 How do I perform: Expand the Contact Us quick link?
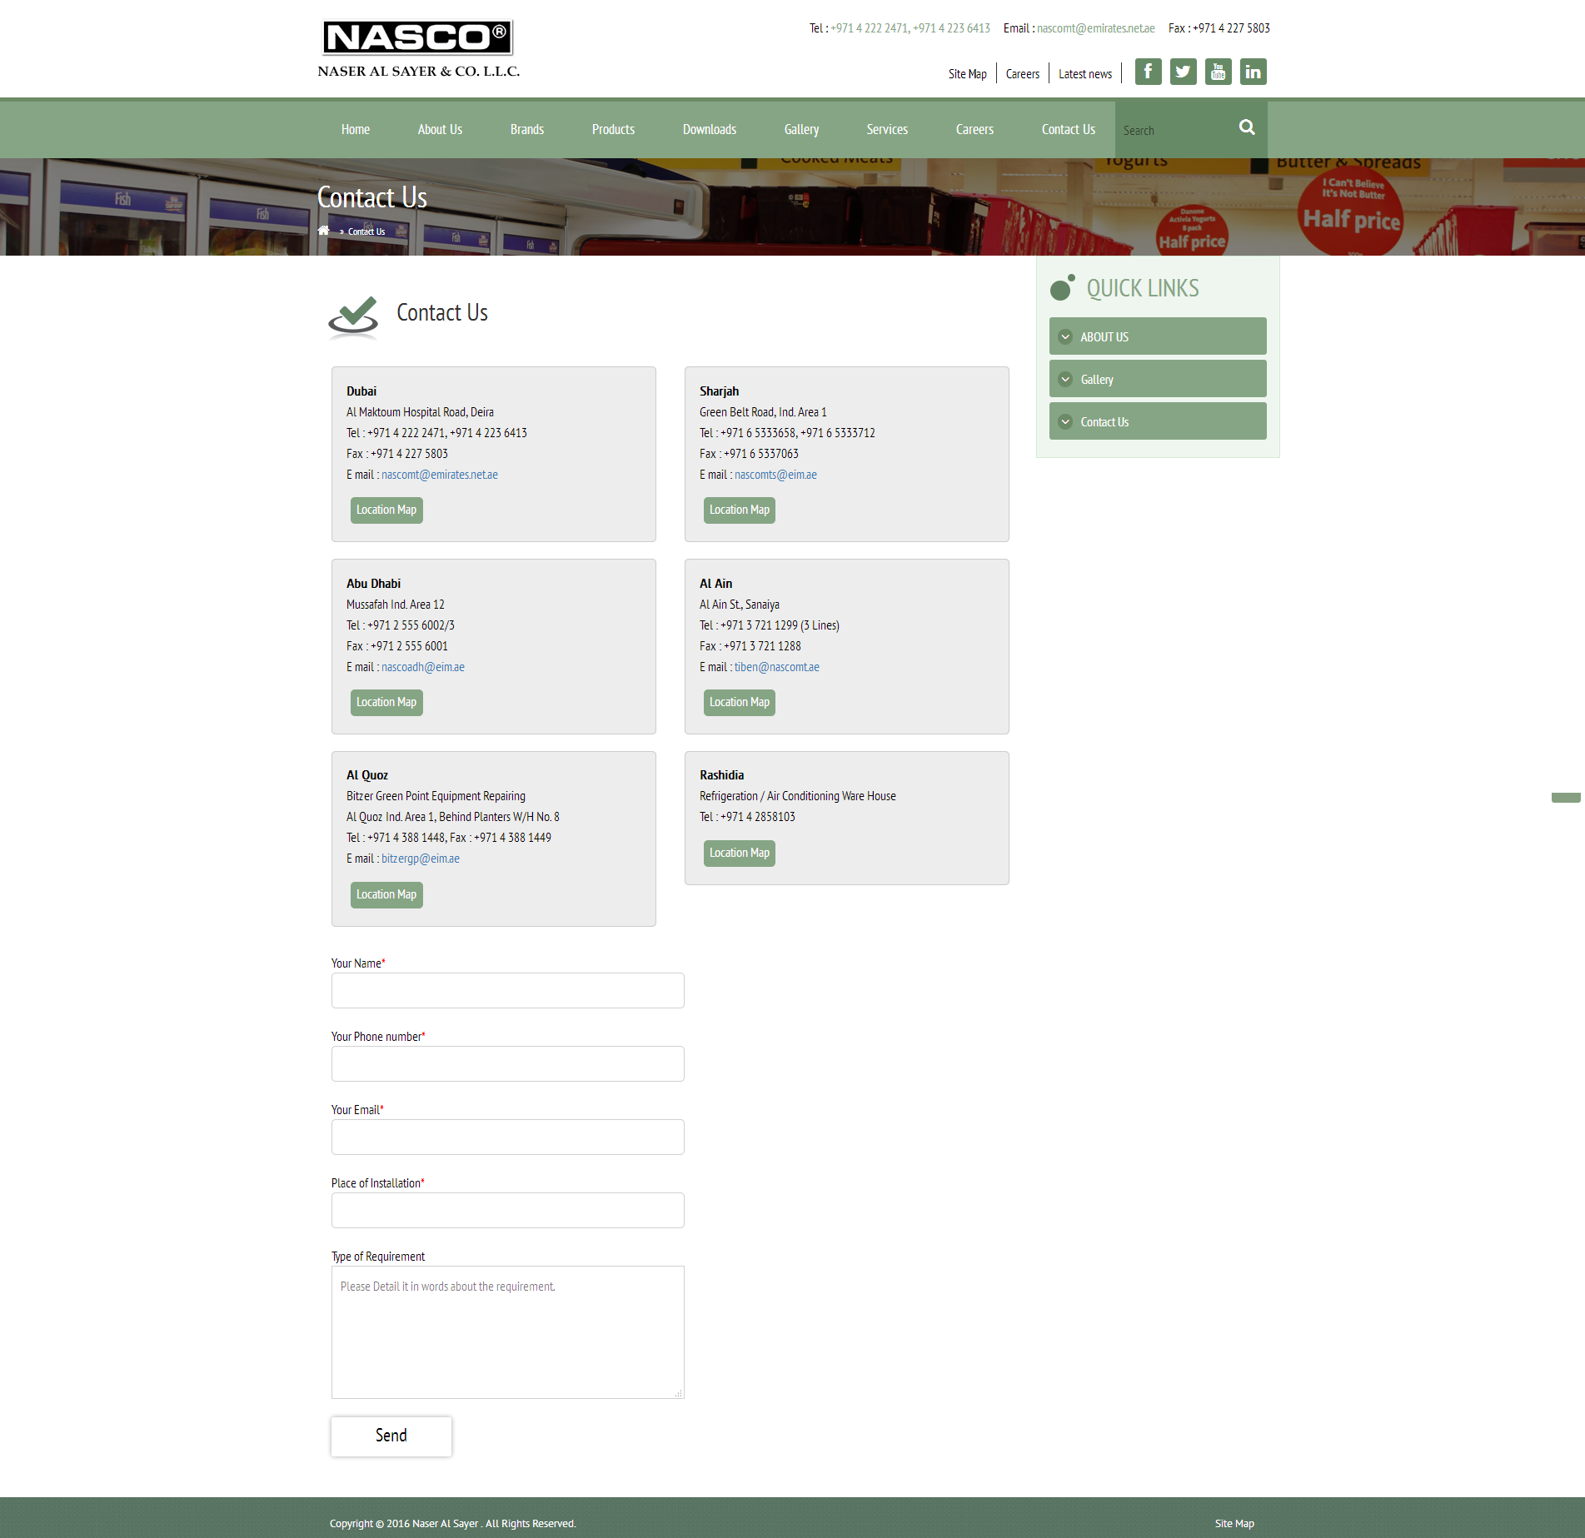tap(1157, 421)
